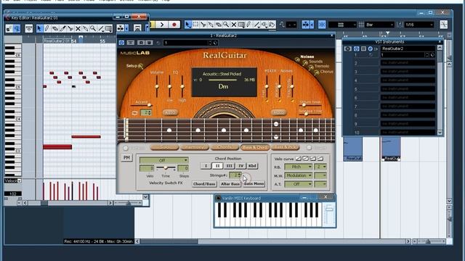Select the draw pencil tool in Key Editor
Screen dimensions: 465x261
click(x=46, y=28)
